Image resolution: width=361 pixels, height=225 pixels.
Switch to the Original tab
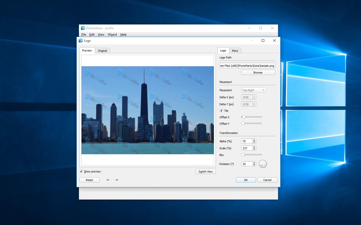[x=102, y=50]
